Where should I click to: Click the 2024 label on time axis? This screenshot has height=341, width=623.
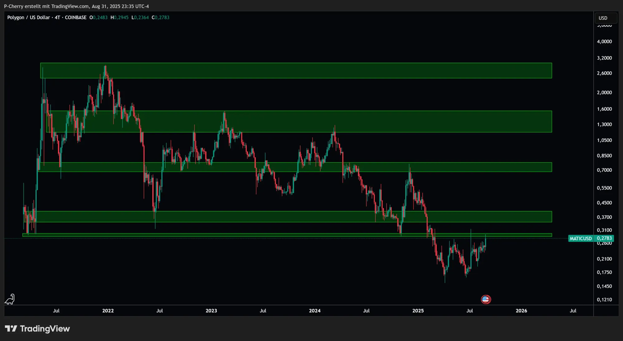(315, 311)
